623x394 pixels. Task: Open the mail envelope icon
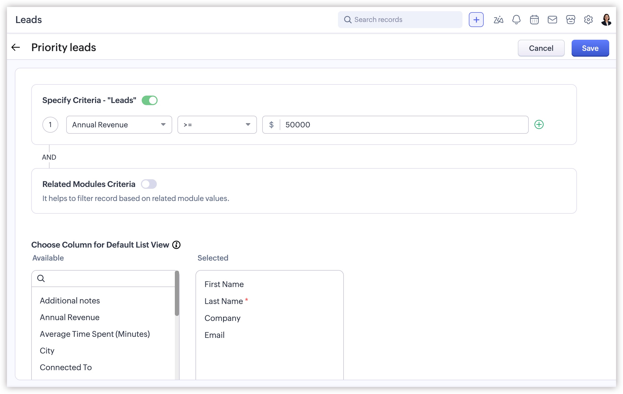tap(552, 20)
